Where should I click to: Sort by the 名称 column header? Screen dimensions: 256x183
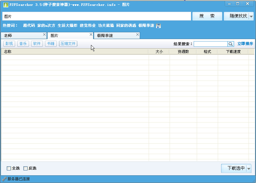click(x=75, y=52)
